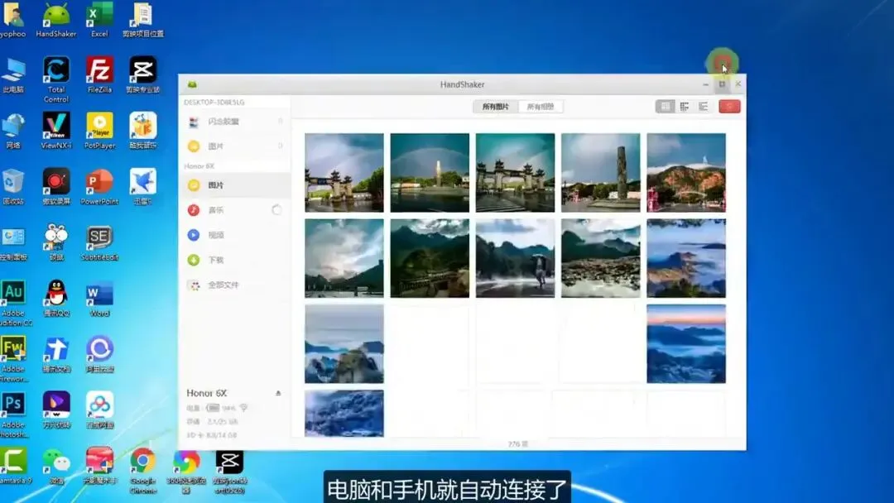The height and width of the screenshot is (503, 894).
Task: Open the 此电脑 (This PC) desktop icon
Action: tap(14, 74)
